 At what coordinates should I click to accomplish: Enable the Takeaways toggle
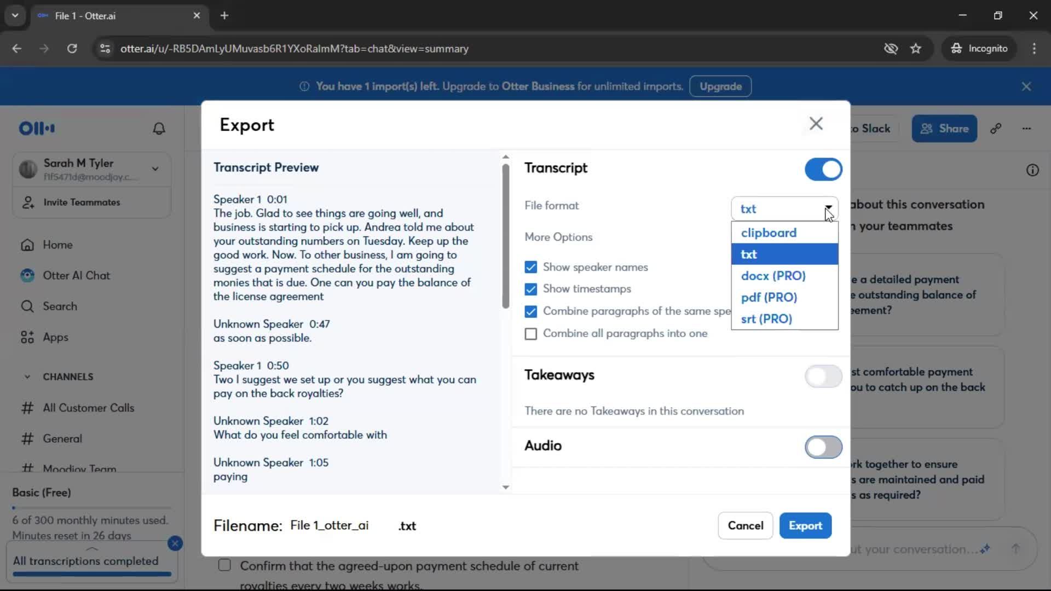coord(823,376)
